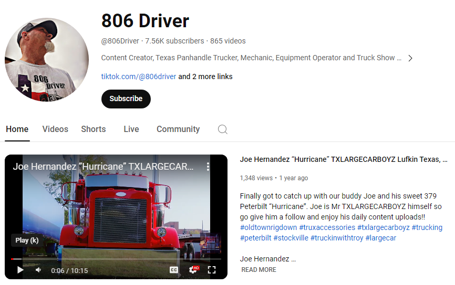Image resolution: width=455 pixels, height=285 pixels.
Task: Open the #truckinwithtroy hashtag
Action: (x=337, y=238)
